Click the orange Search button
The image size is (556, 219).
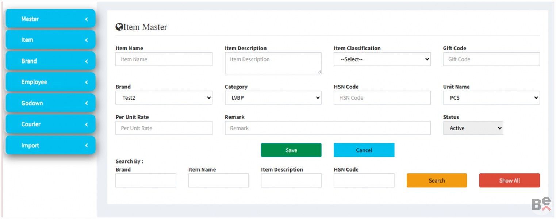(437, 180)
